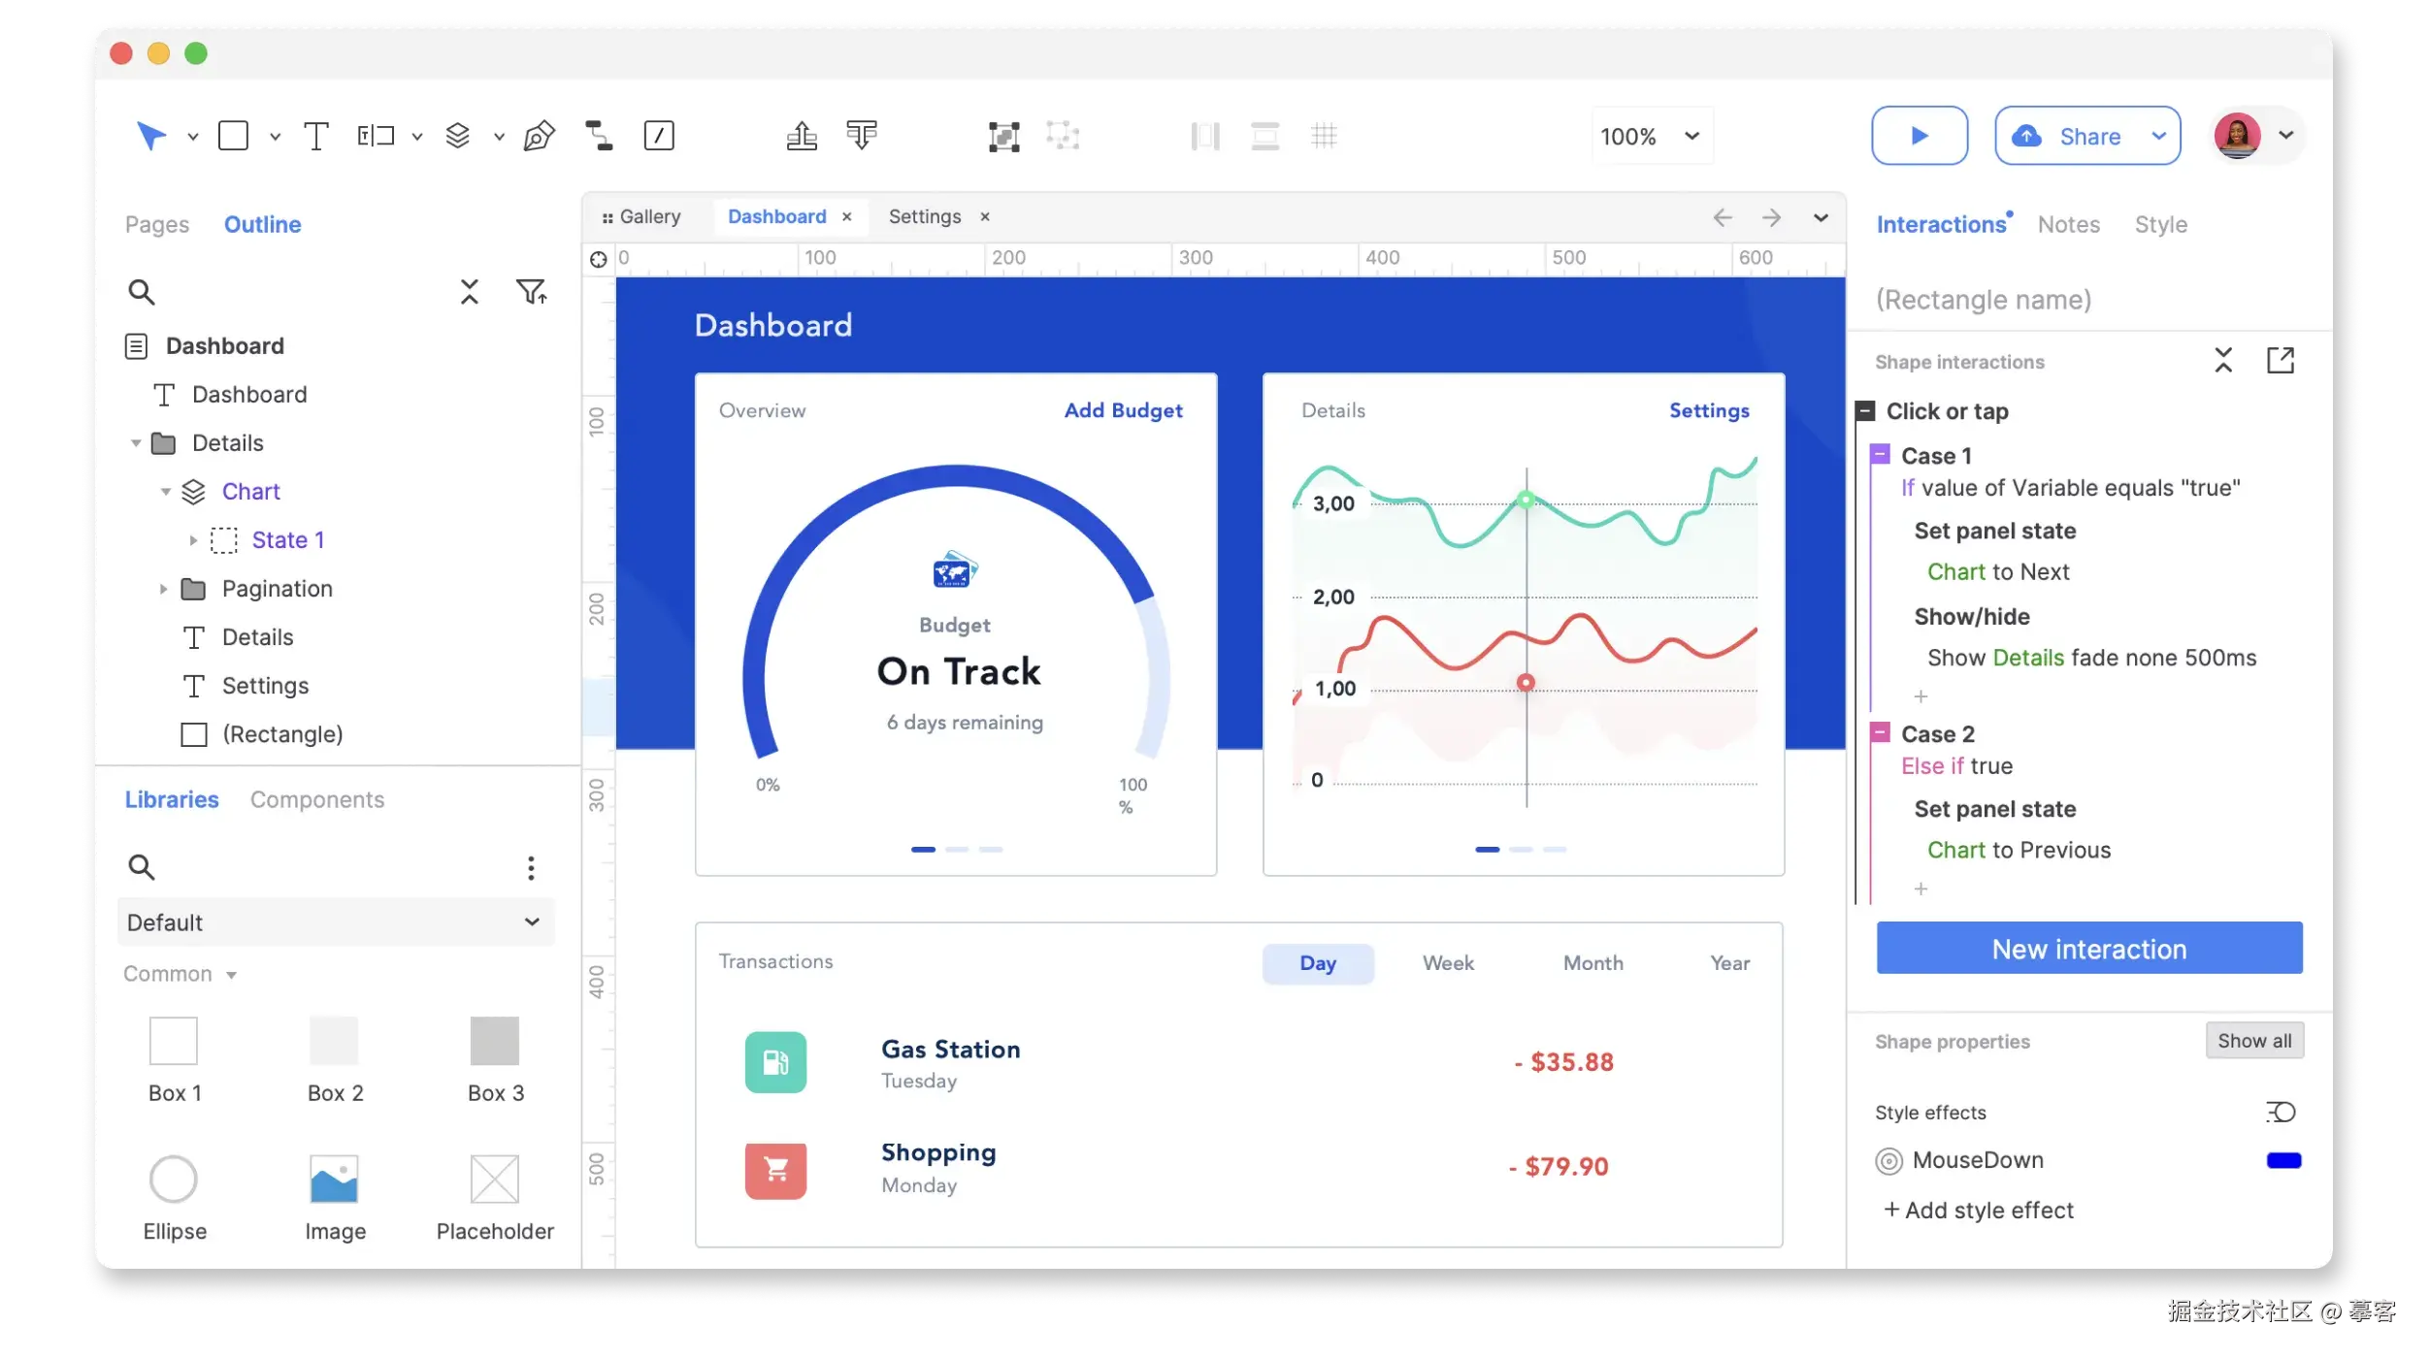The height and width of the screenshot is (1358, 2430).
Task: Collapse Case 2 in interactions
Action: (x=1881, y=732)
